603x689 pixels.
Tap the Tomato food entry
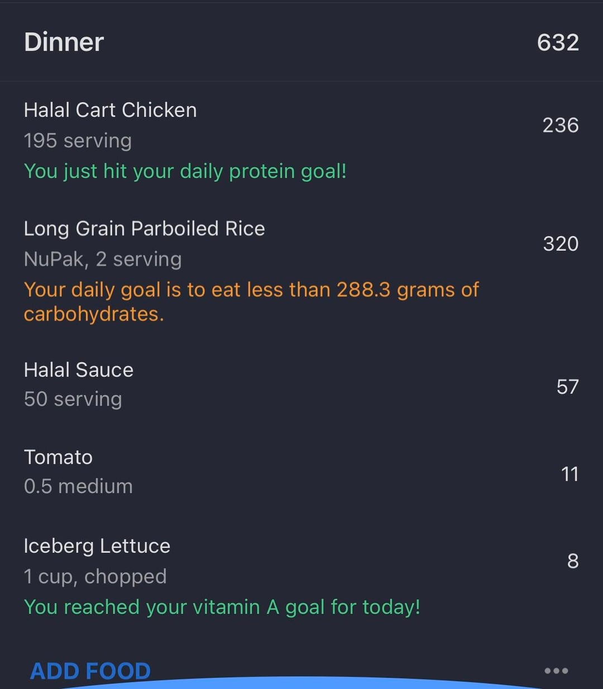pyautogui.click(x=58, y=457)
